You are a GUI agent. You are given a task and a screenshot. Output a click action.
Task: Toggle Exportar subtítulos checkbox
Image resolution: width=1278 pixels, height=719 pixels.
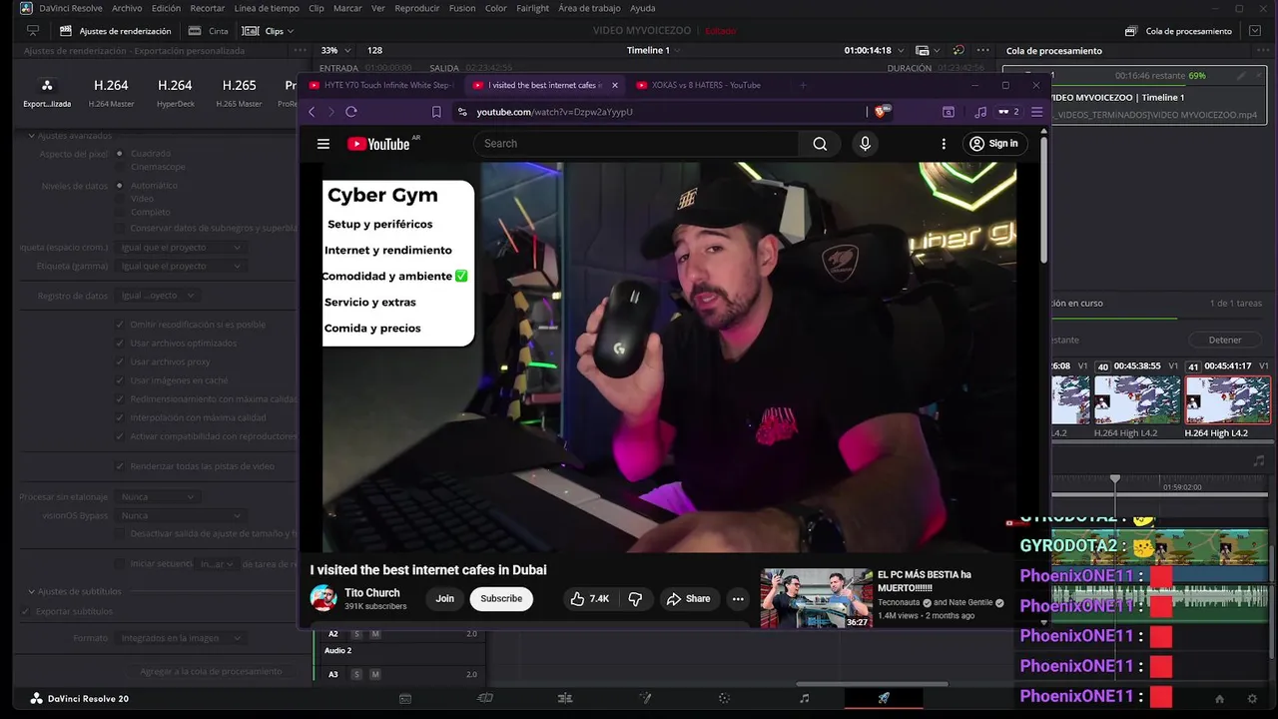click(27, 611)
